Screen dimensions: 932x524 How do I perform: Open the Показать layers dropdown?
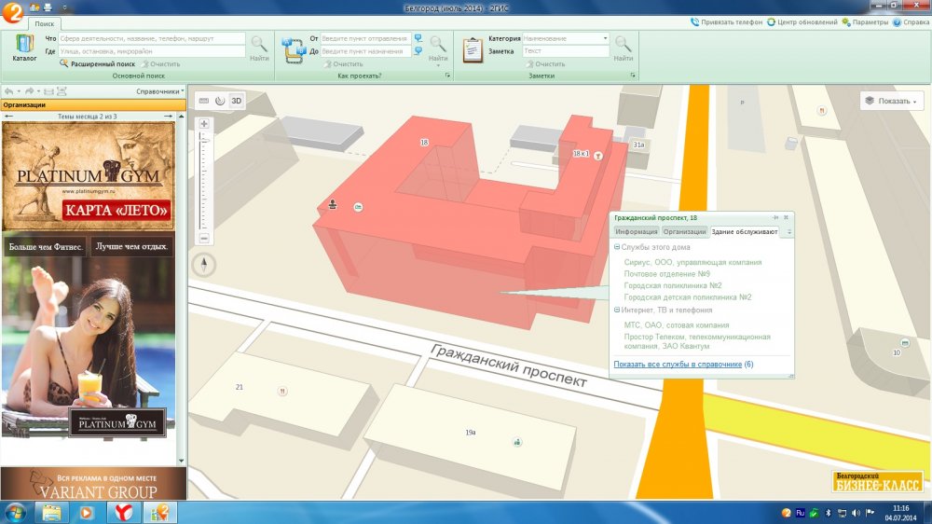point(891,101)
